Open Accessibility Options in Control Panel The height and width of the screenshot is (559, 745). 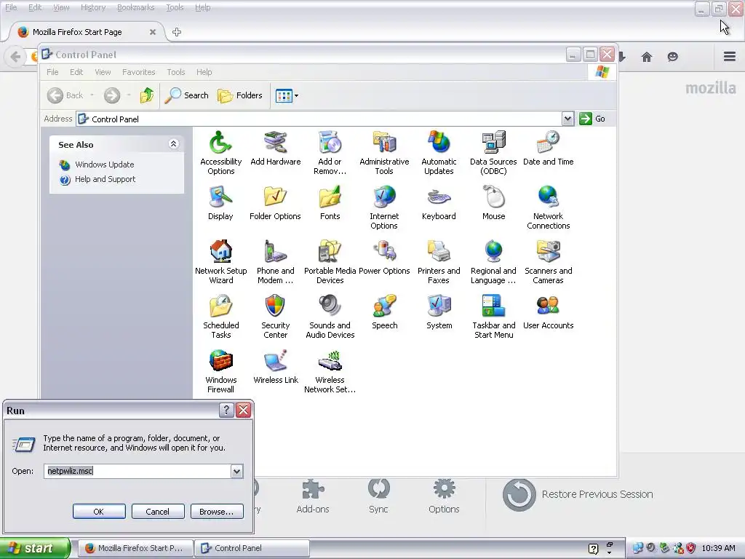tap(220, 153)
